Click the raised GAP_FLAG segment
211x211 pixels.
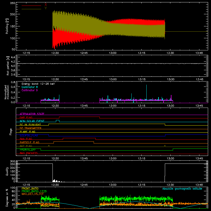[79, 117]
